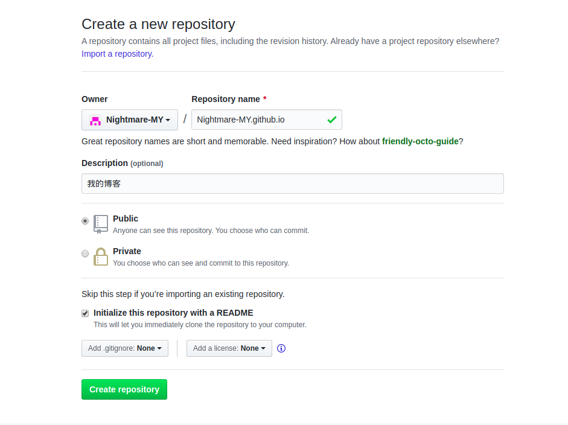Click the Create repository button
568x425 pixels.
click(124, 389)
